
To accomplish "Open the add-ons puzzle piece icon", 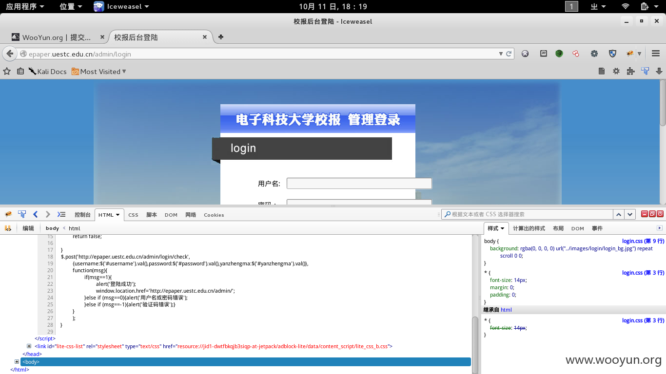I will 630,71.
